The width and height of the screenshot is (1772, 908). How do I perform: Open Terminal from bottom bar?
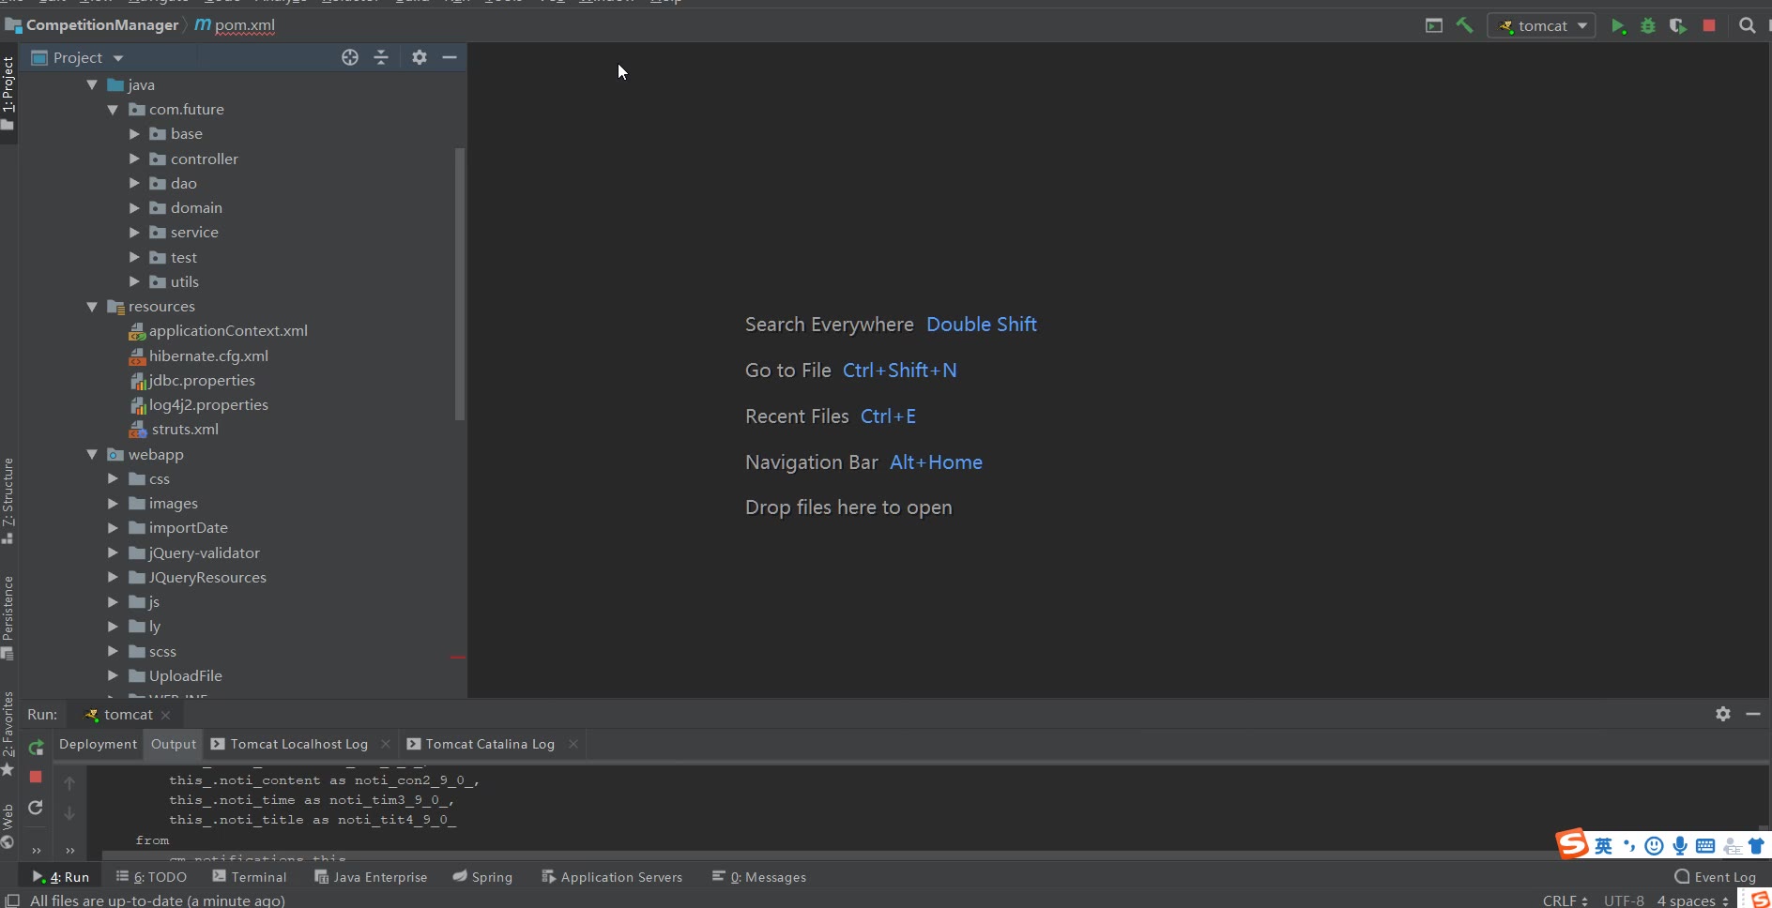250,877
